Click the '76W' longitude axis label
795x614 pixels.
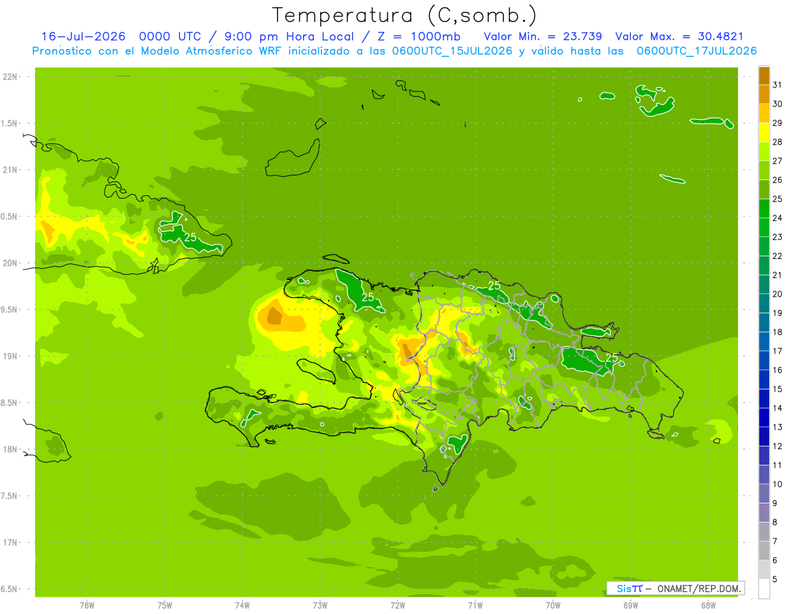coord(87,605)
